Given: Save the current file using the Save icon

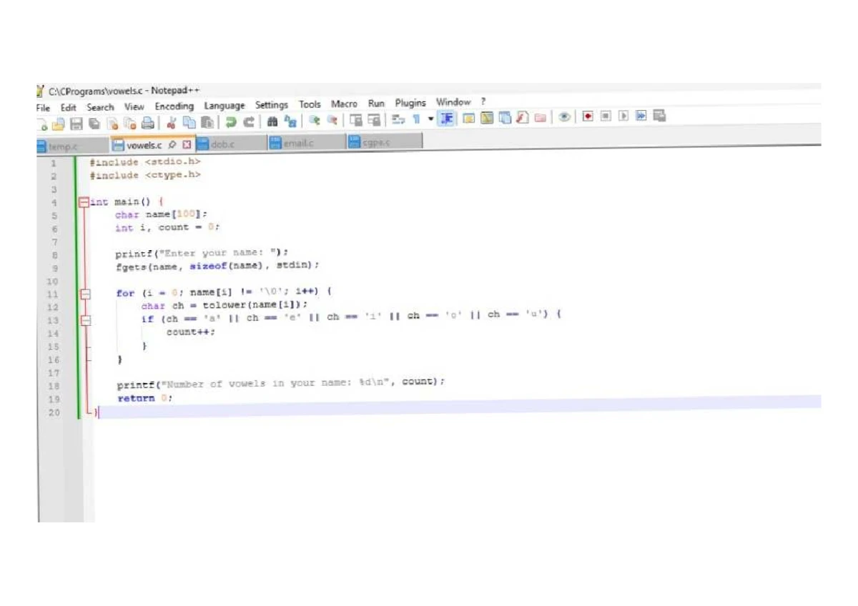Looking at the screenshot, I should pyautogui.click(x=77, y=123).
